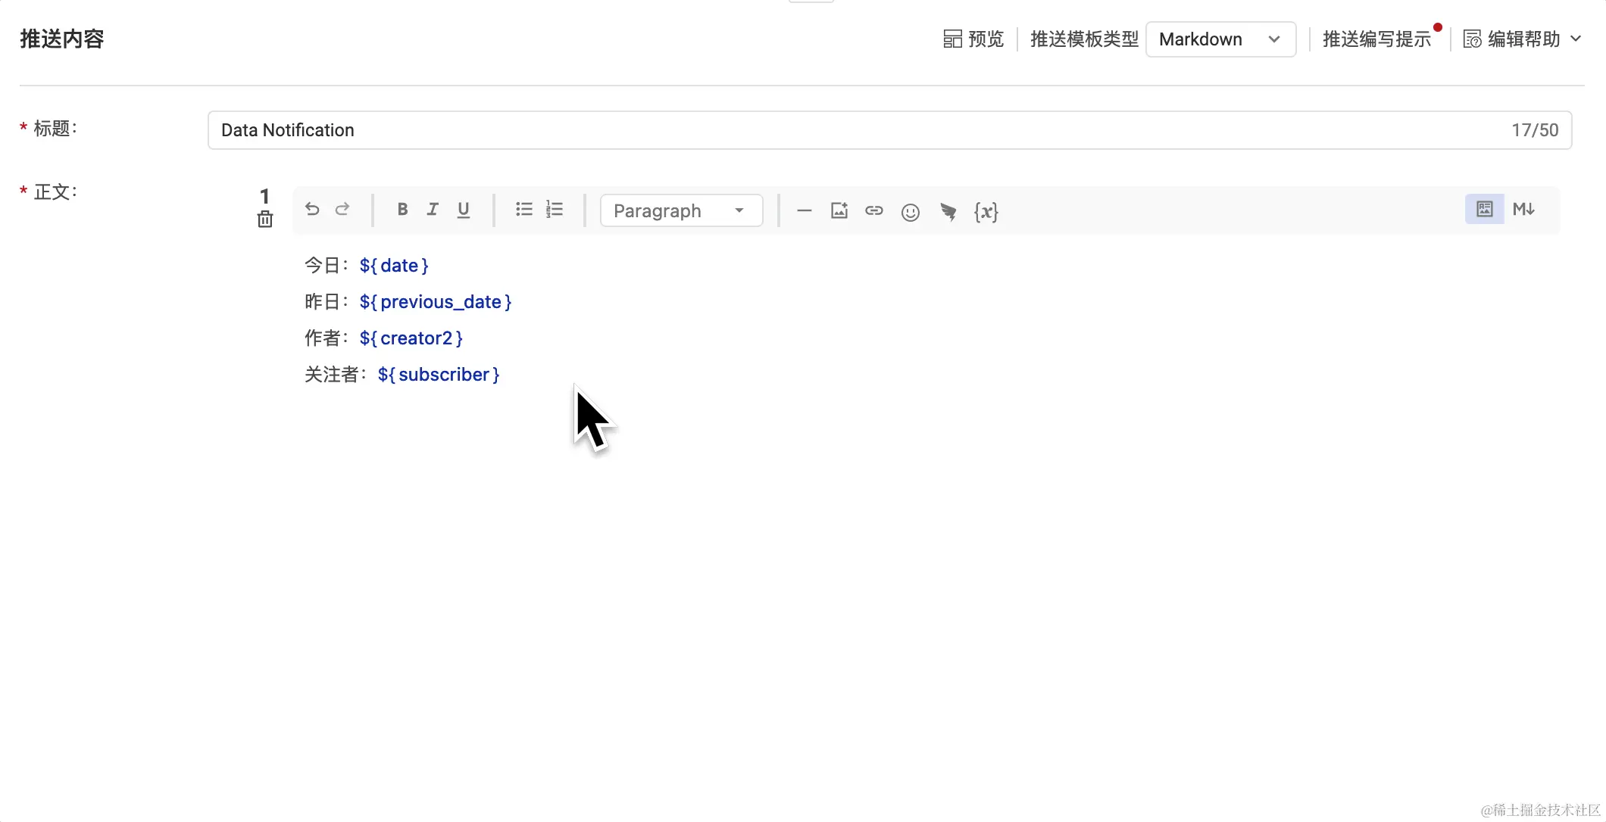Insert a hyperlink

(x=874, y=210)
